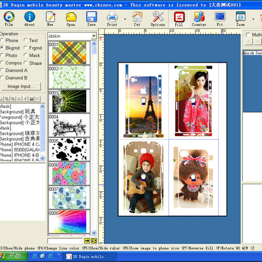Click the yellow swap-arrows icon below thumbnails

tap(94, 241)
